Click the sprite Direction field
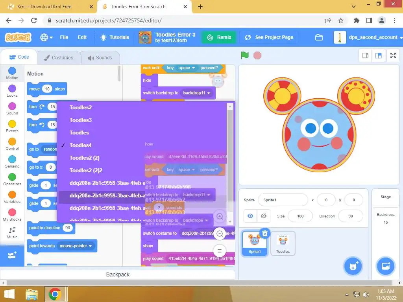The image size is (403, 302). (x=351, y=216)
